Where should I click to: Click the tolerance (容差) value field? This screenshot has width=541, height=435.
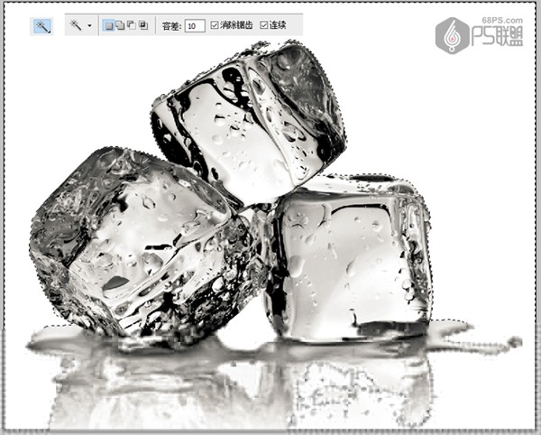pyautogui.click(x=194, y=27)
